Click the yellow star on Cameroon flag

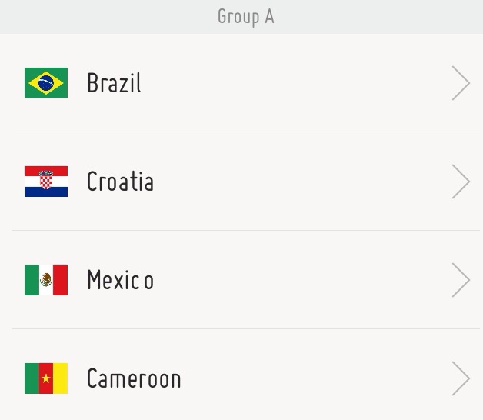46,378
